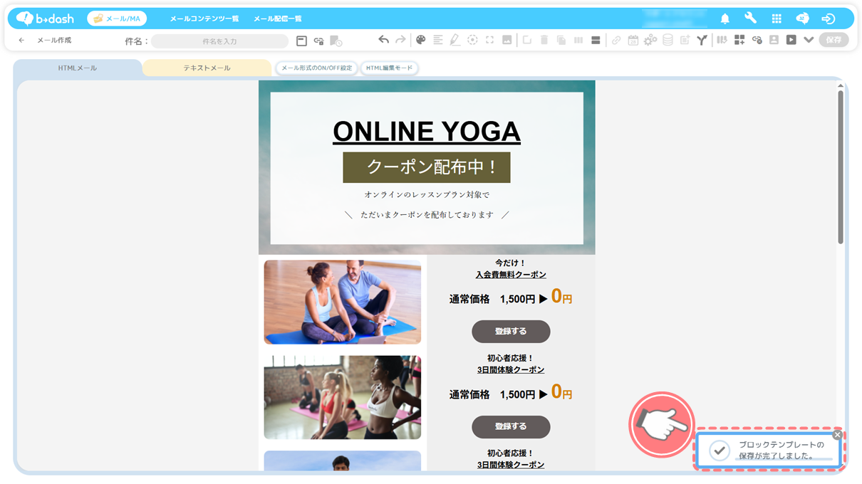
Task: Select the クーポン配布中！ banner
Action: point(427,167)
